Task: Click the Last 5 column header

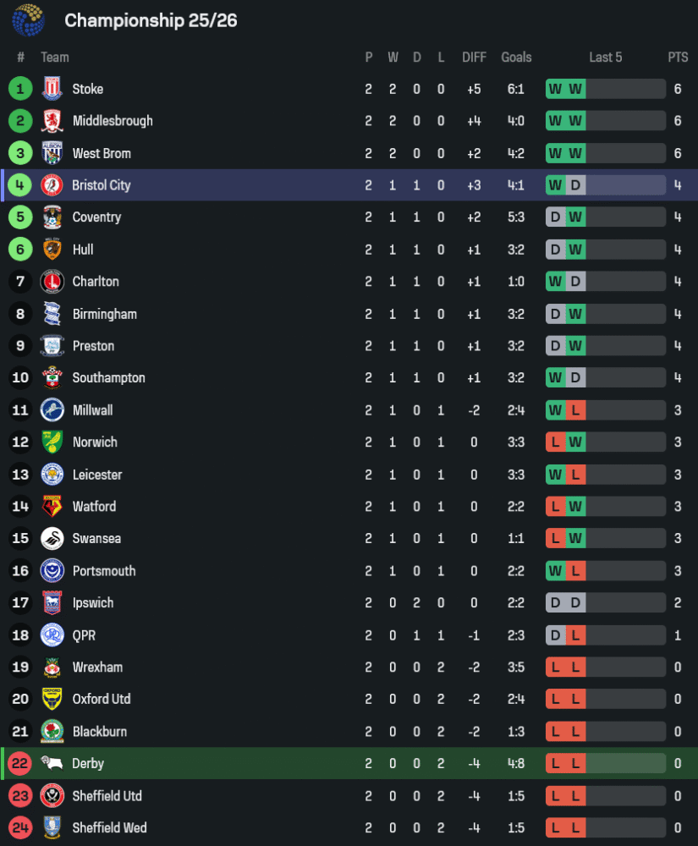Action: (x=605, y=58)
